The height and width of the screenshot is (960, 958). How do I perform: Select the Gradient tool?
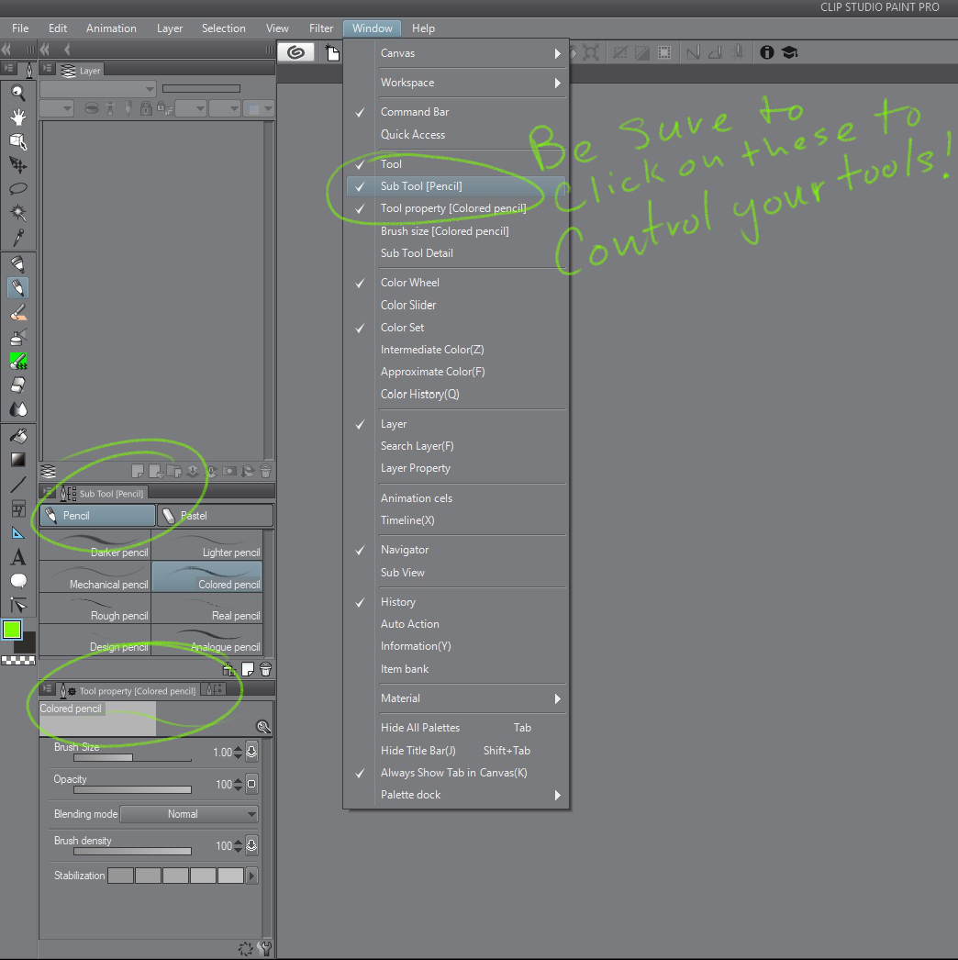coord(17,460)
